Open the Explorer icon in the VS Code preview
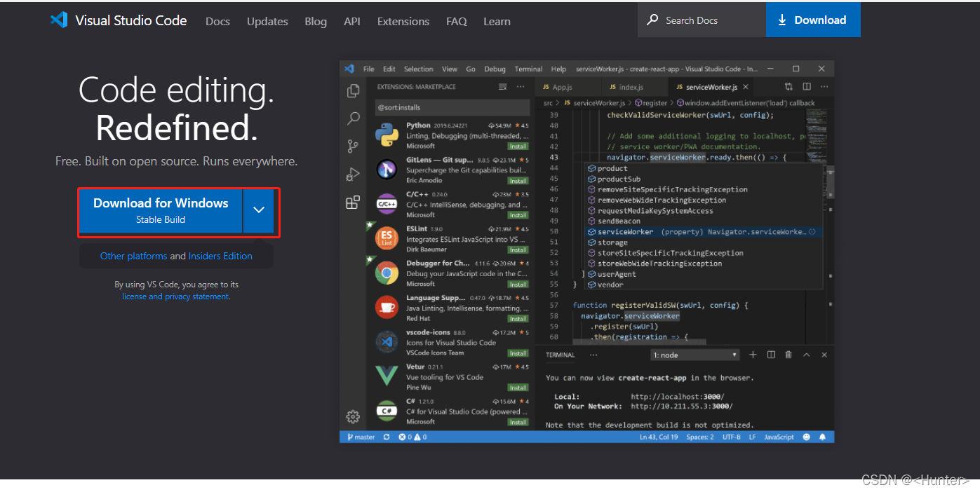Image resolution: width=980 pixels, height=492 pixels. pos(354,90)
